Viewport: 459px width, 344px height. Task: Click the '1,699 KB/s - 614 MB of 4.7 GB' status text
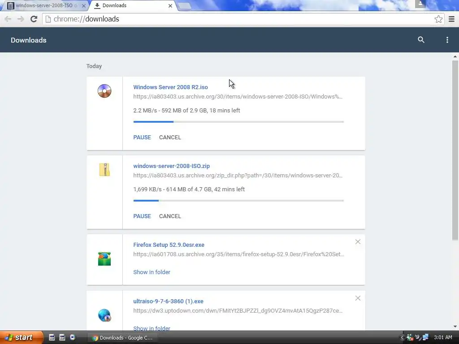coord(189,189)
